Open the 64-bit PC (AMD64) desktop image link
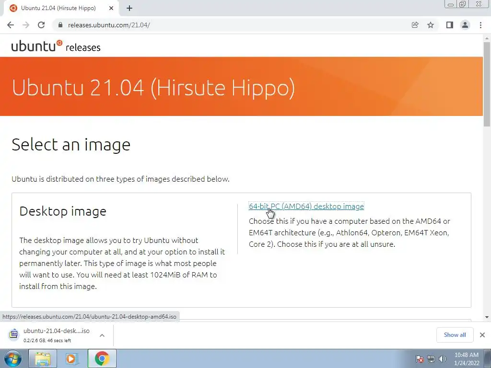The width and height of the screenshot is (491, 368). point(306,206)
